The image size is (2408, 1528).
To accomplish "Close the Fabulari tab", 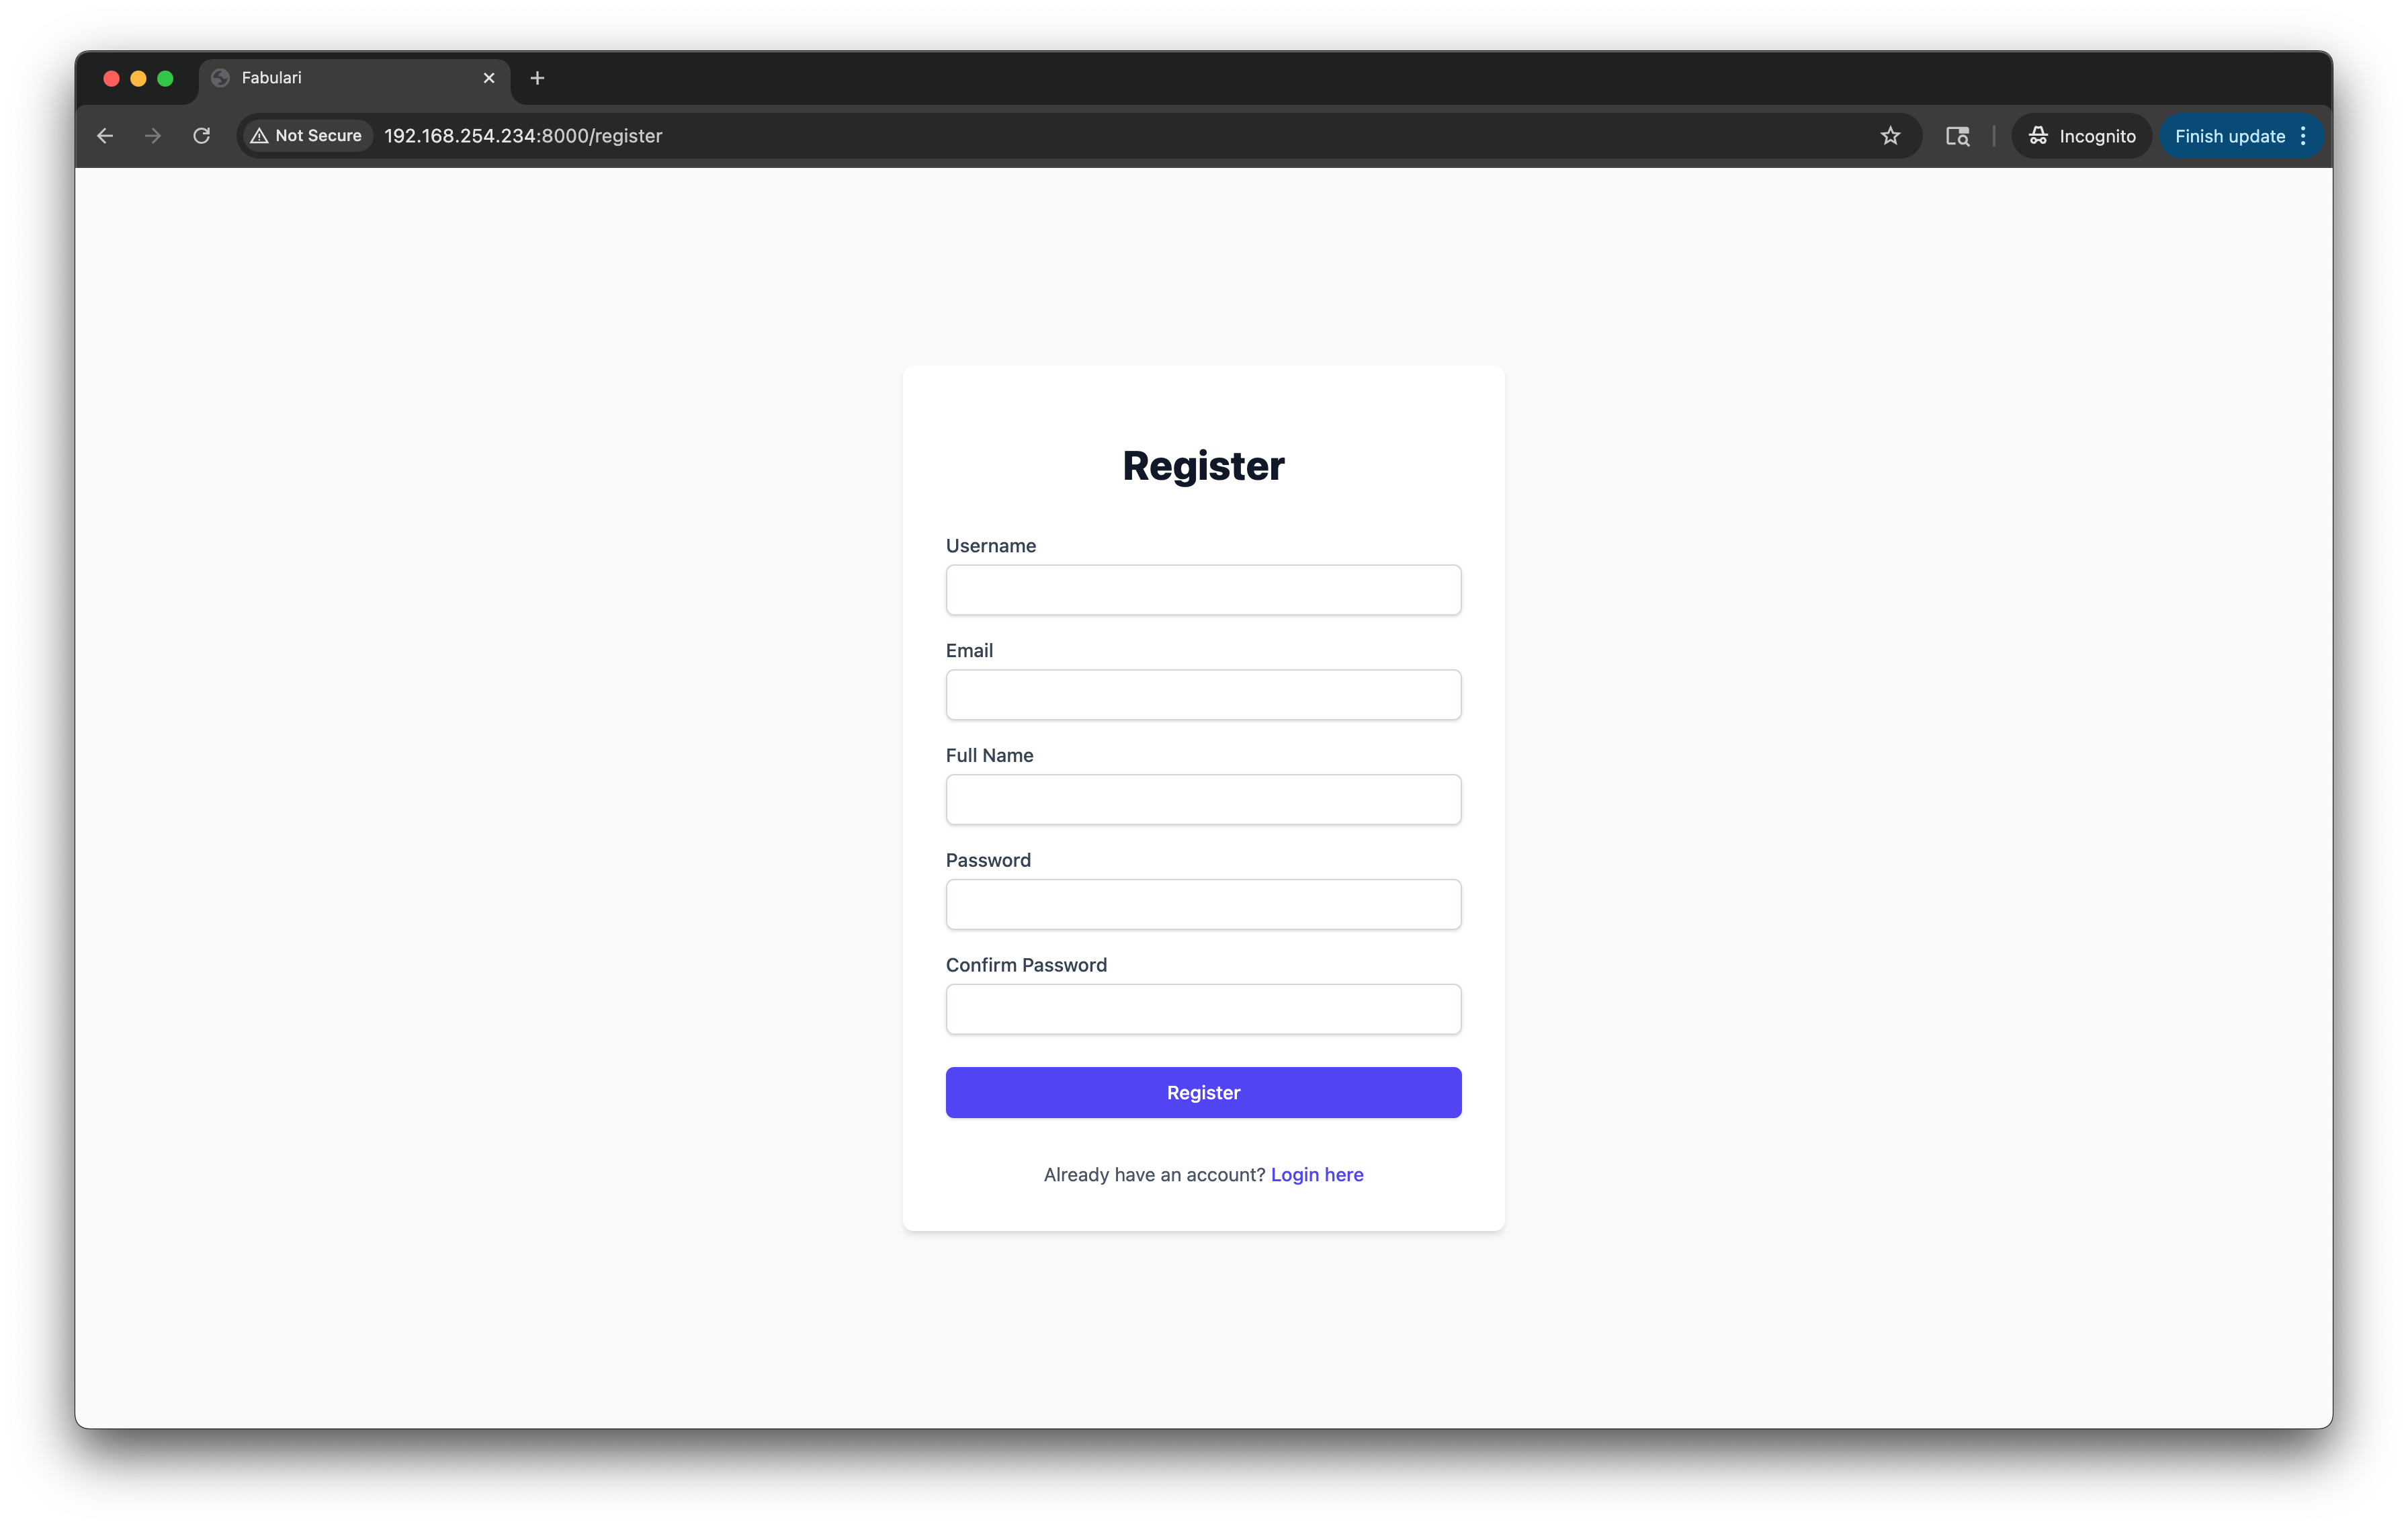I will pos(489,78).
